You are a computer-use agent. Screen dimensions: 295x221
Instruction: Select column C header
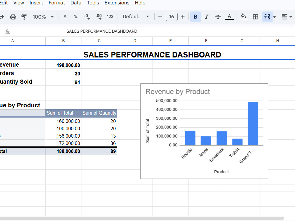tap(99, 41)
